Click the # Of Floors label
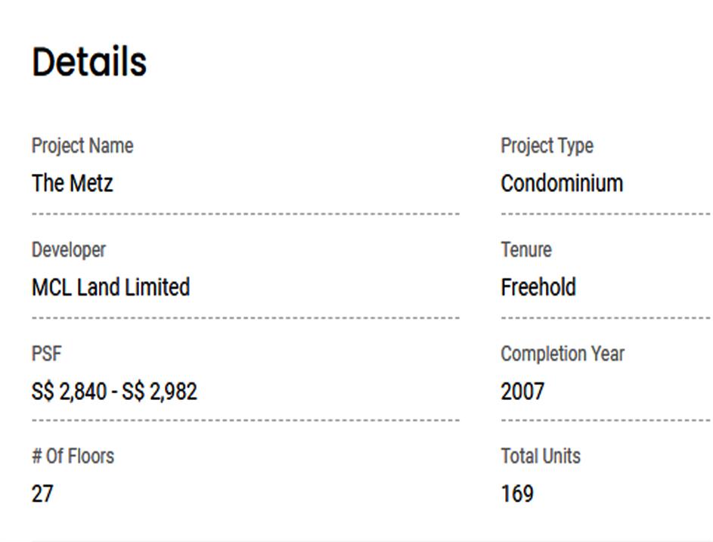 tap(73, 457)
